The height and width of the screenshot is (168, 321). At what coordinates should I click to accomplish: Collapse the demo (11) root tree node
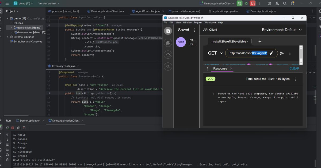[x=7, y=18]
